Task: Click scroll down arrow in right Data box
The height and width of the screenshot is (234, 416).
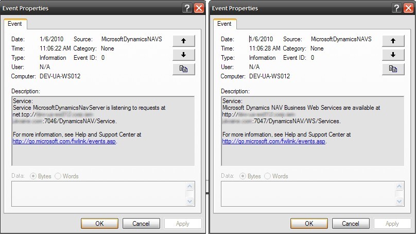Action: pos(400,202)
